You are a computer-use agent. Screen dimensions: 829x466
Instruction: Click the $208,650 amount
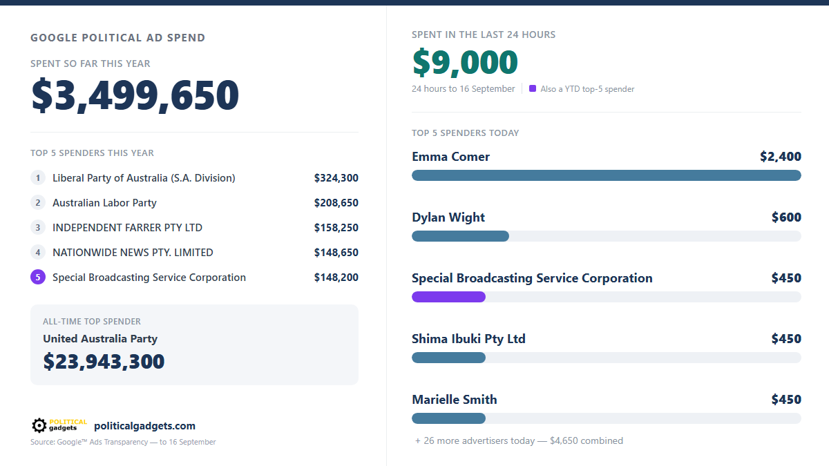point(336,203)
